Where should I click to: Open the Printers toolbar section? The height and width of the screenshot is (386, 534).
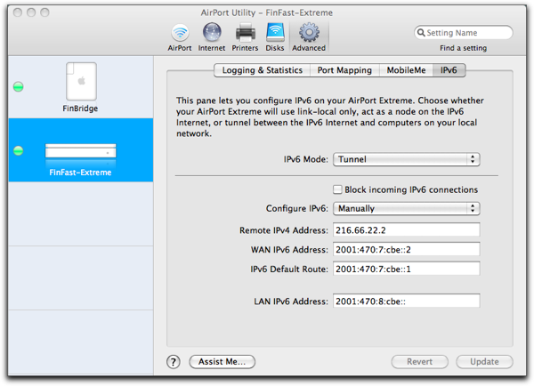245,37
